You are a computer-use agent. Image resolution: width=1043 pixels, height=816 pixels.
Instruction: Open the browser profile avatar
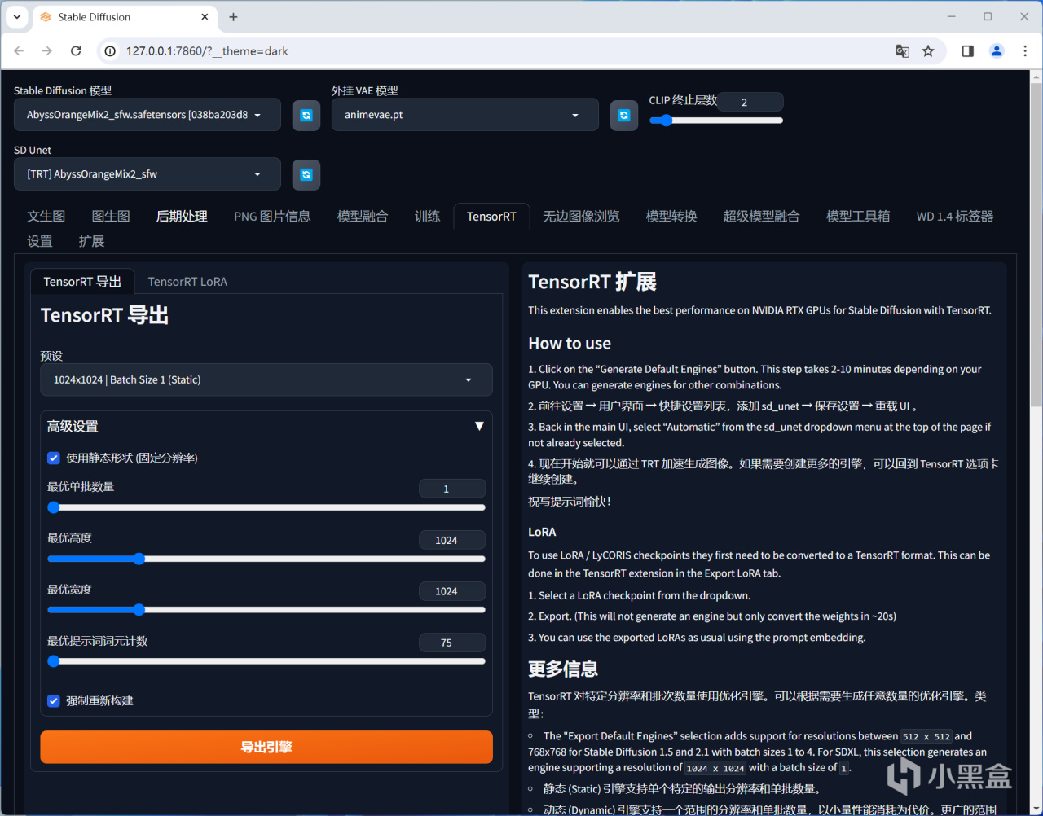(x=997, y=50)
